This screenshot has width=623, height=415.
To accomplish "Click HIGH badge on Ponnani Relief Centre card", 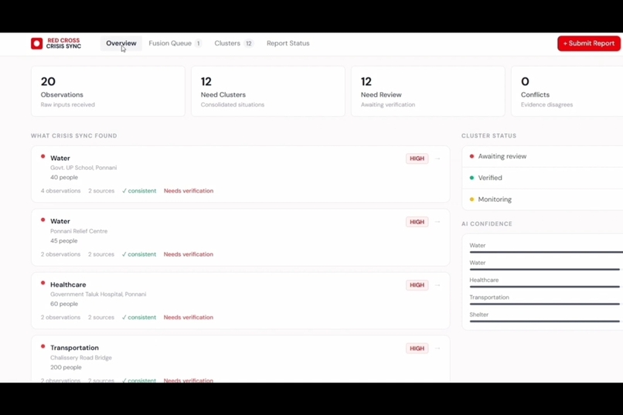I will (x=417, y=222).
